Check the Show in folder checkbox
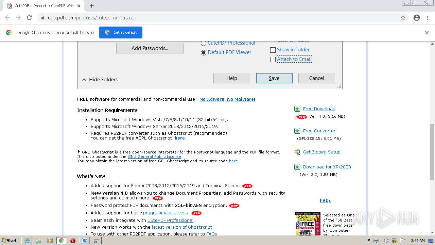This screenshot has width=435, height=245. (273, 50)
